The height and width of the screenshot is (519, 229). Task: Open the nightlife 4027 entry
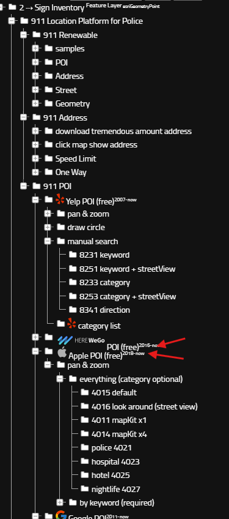[x=115, y=489]
